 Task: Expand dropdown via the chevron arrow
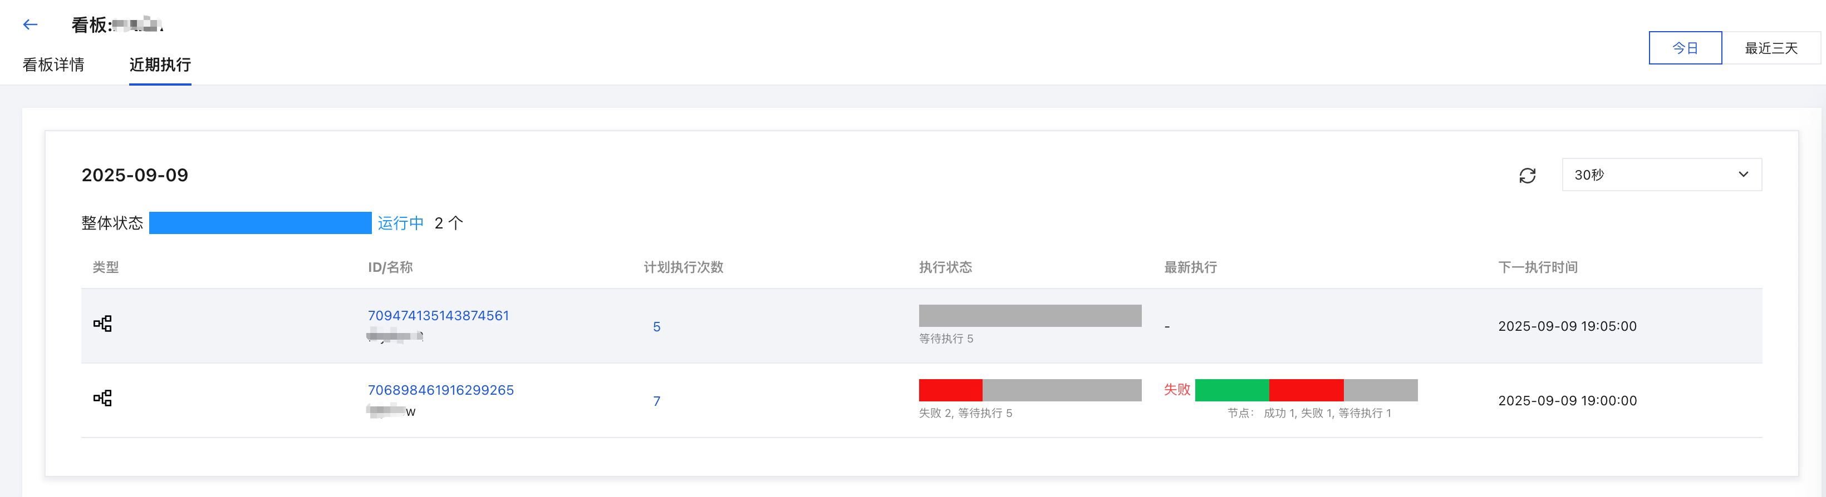point(1743,174)
